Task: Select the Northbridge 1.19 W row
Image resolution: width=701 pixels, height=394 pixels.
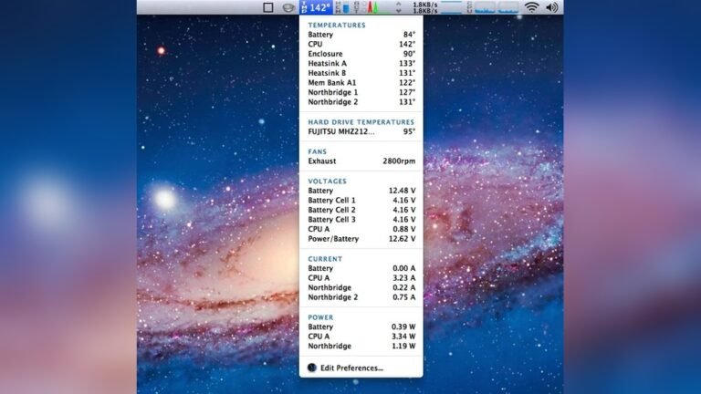Action: pos(361,347)
